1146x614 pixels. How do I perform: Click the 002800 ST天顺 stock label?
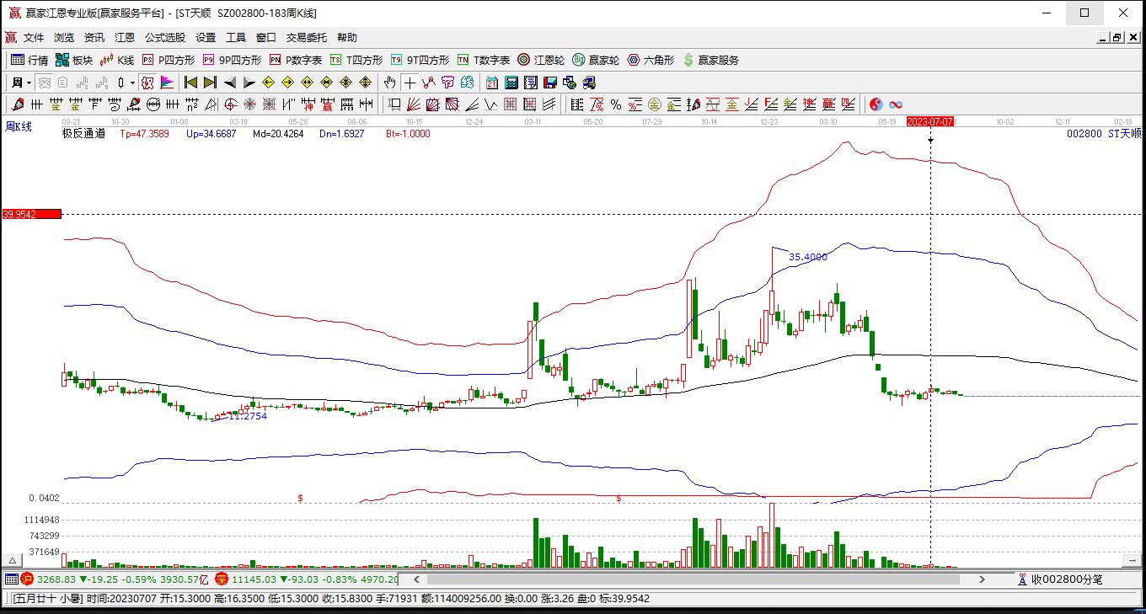1104,134
